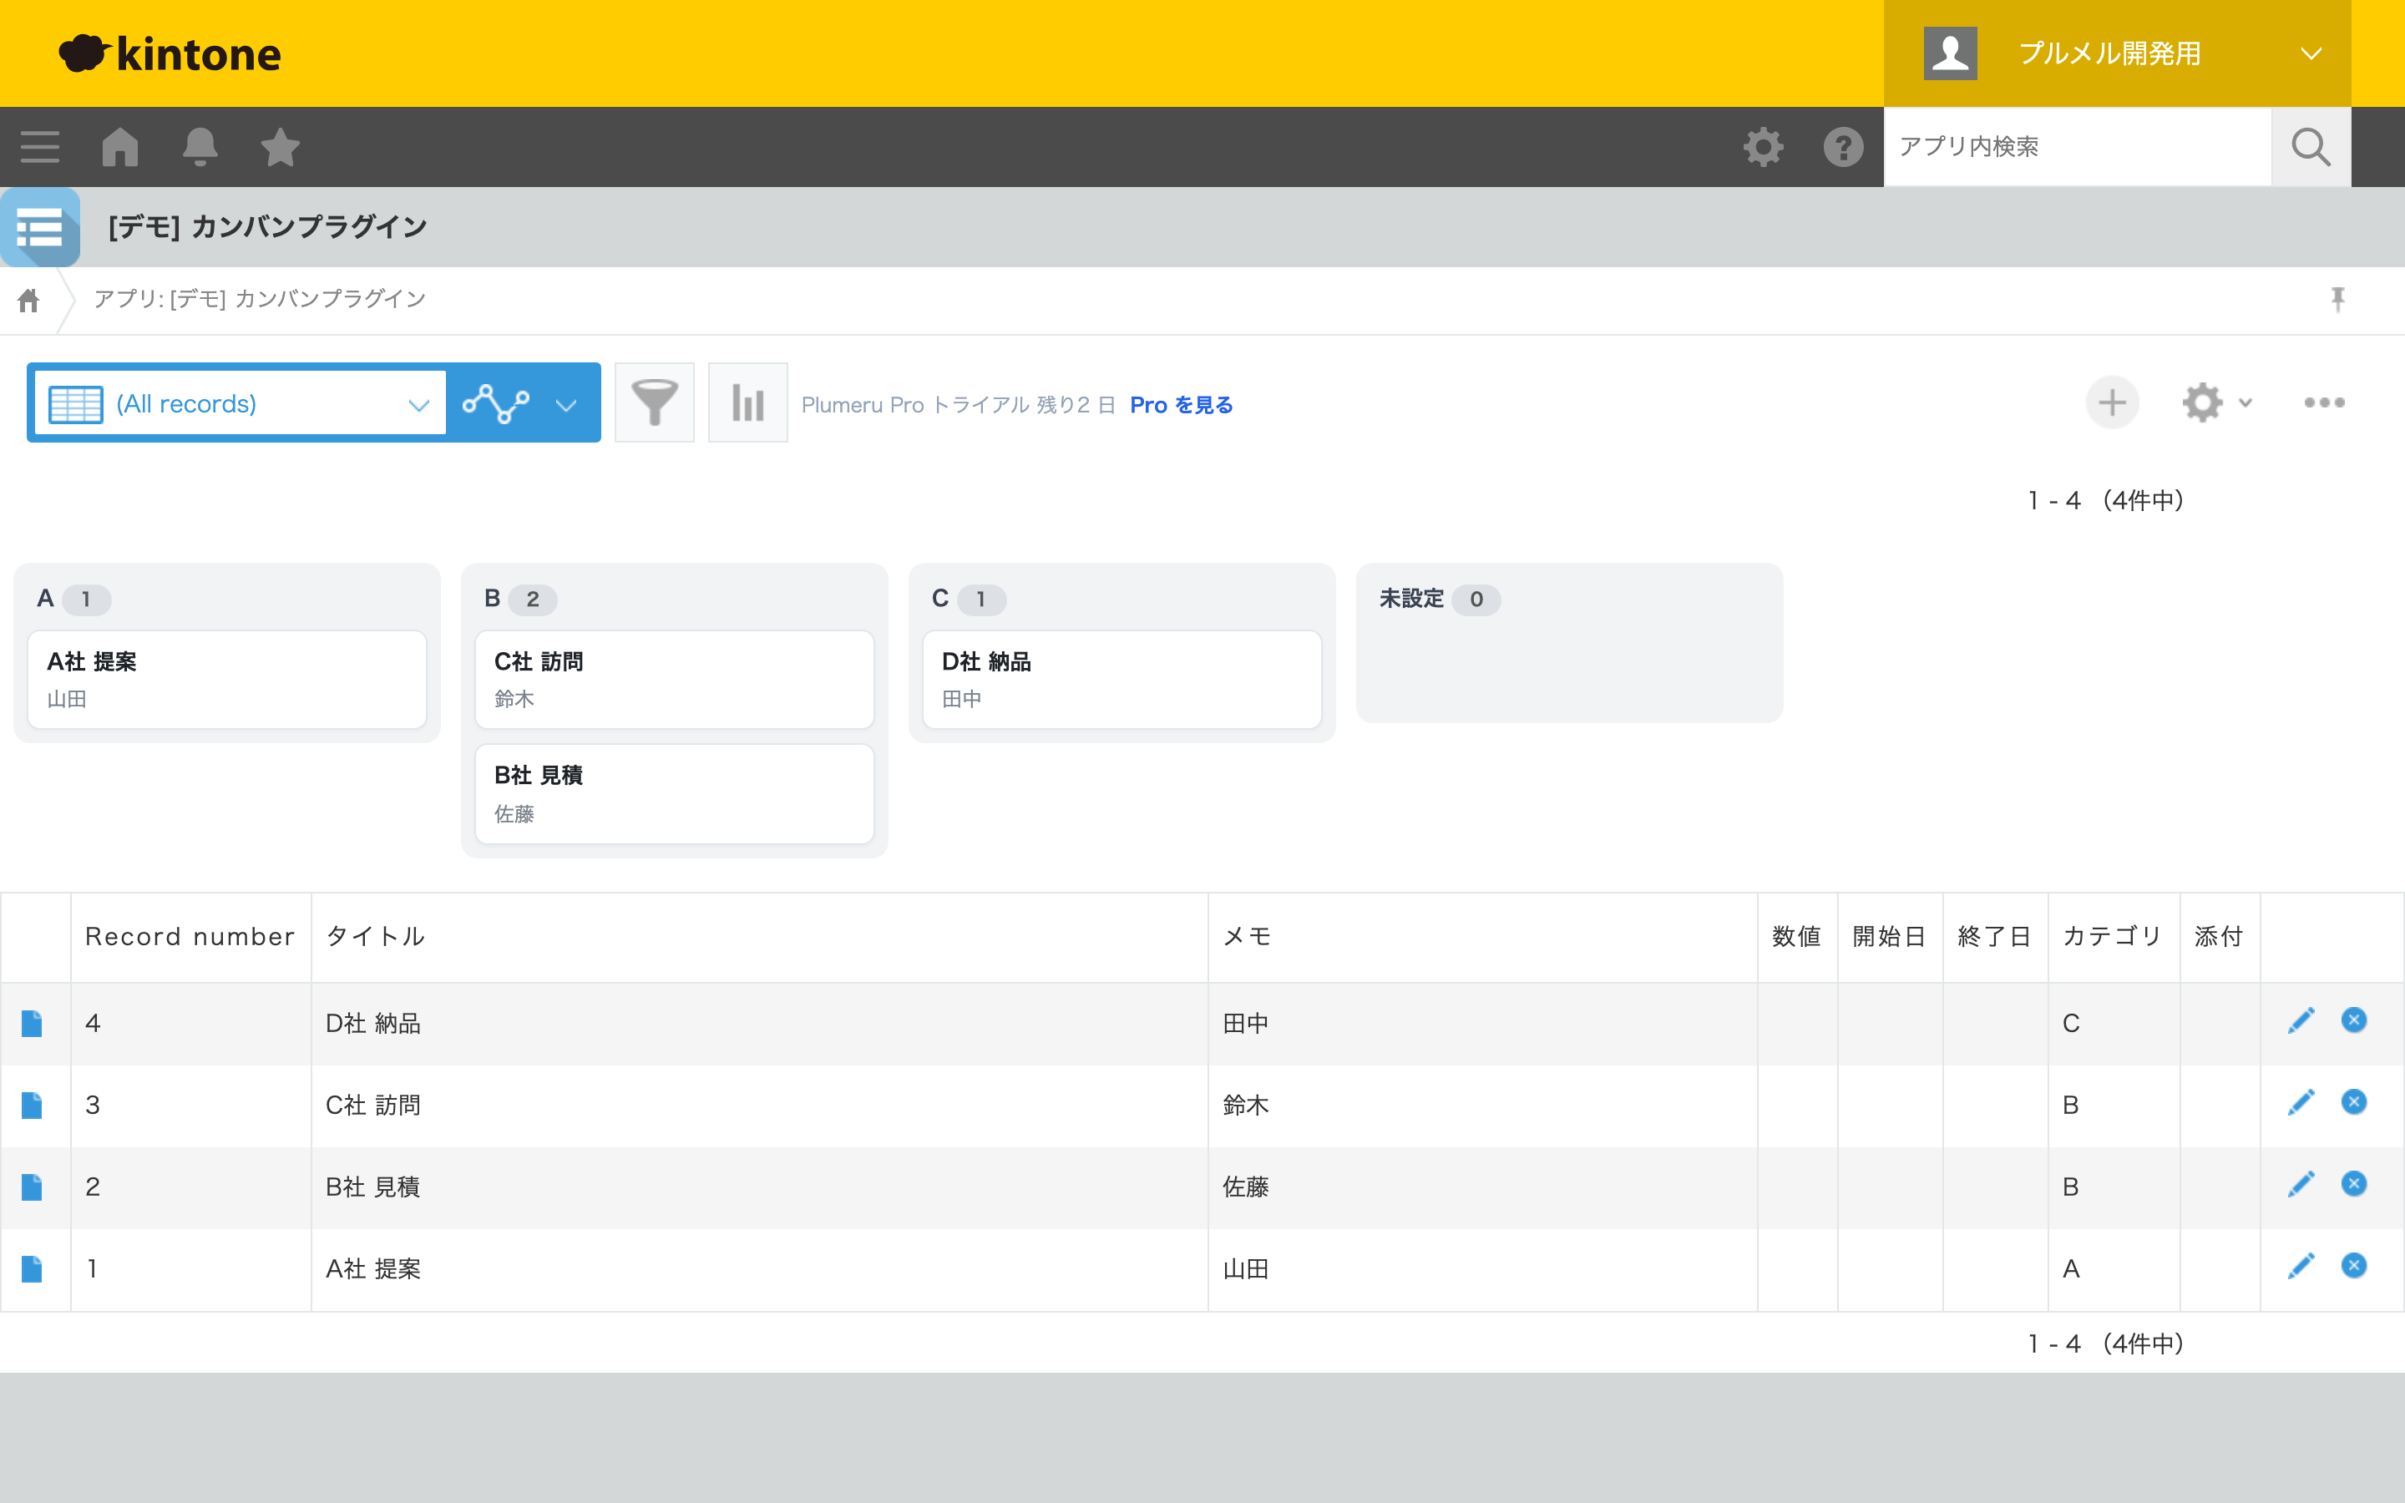
Task: Open the C社 訪問 kanban card
Action: point(674,680)
